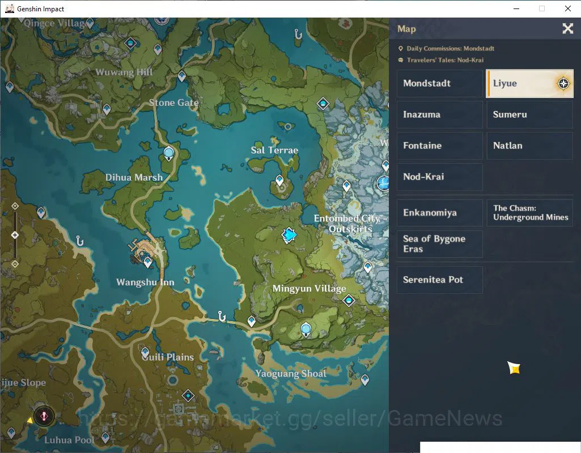Select the waypoint beside Wangshu Inn

[147, 262]
